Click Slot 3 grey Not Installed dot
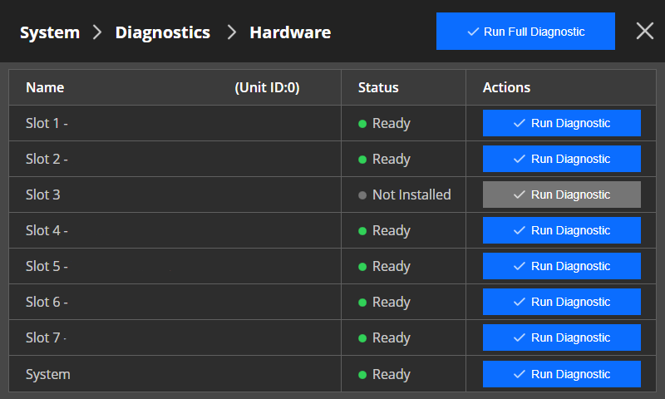 click(362, 195)
